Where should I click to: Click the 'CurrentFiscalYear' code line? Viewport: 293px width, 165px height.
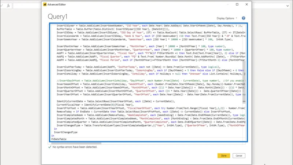[95, 105]
